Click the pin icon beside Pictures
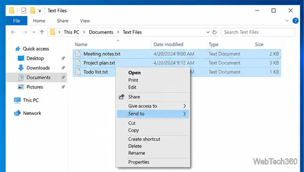Screen dimensions: 304x172 [x=63, y=87]
